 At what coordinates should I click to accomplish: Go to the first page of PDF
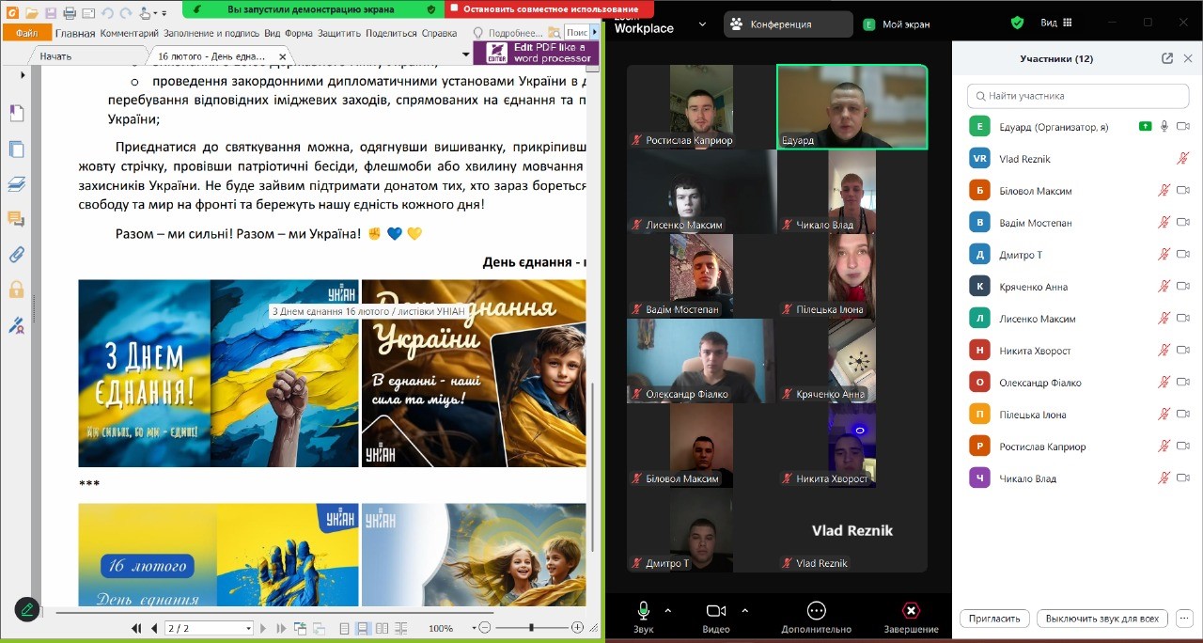click(136, 628)
